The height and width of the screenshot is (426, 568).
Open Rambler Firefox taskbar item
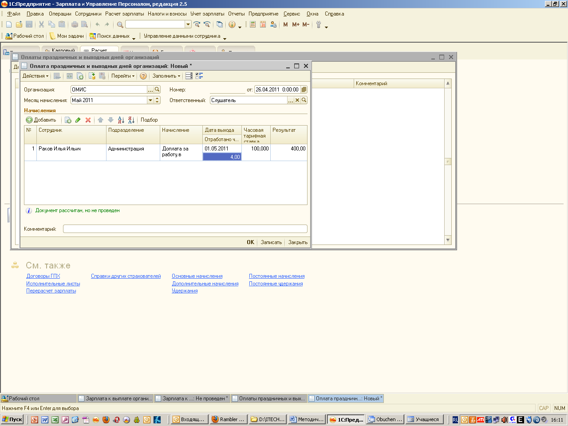pyautogui.click(x=228, y=419)
